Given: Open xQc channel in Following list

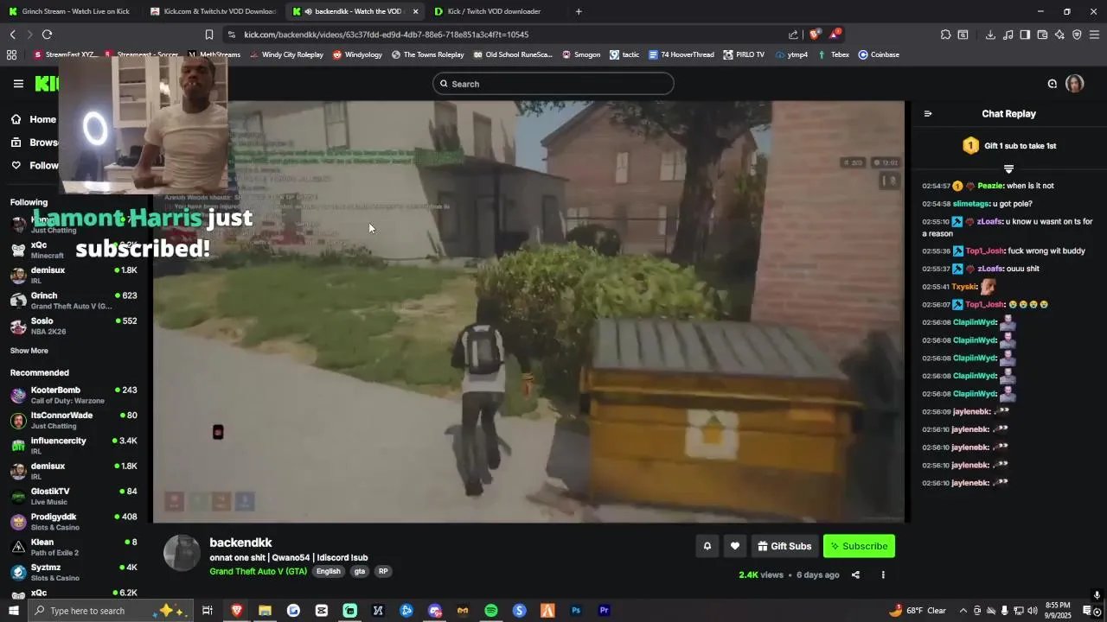Looking at the screenshot, I should tap(74, 250).
